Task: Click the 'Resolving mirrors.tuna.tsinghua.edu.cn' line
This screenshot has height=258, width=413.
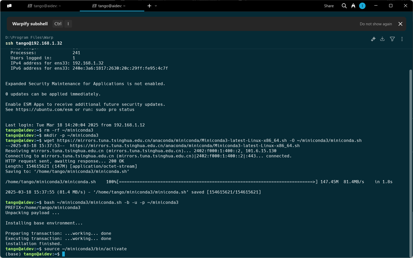Action: [141, 151]
